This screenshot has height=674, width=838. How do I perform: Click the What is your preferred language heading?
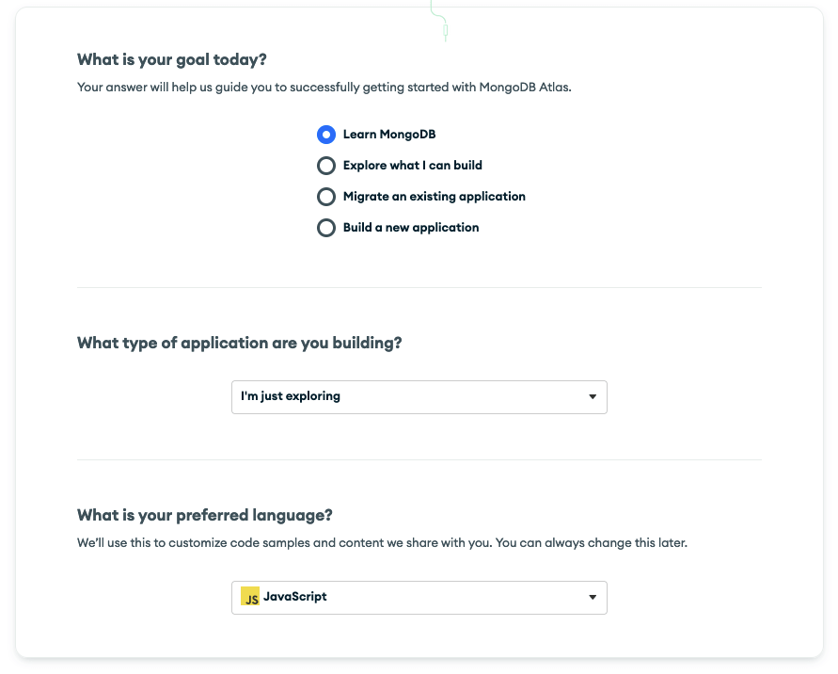[x=205, y=516]
